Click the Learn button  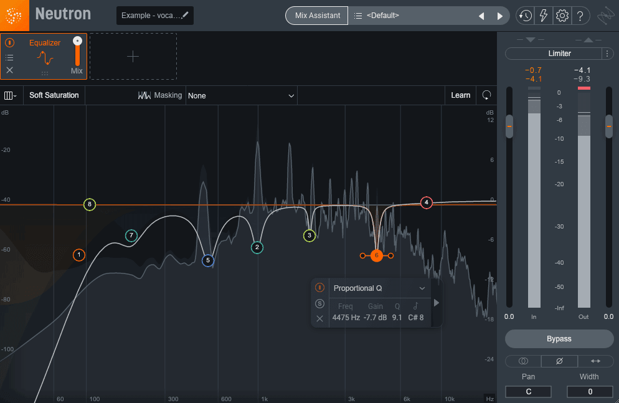click(x=460, y=95)
